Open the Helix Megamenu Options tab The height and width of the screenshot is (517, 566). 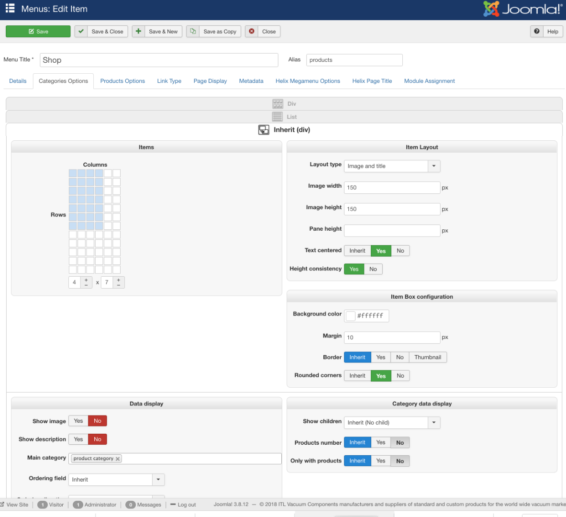[x=308, y=81]
